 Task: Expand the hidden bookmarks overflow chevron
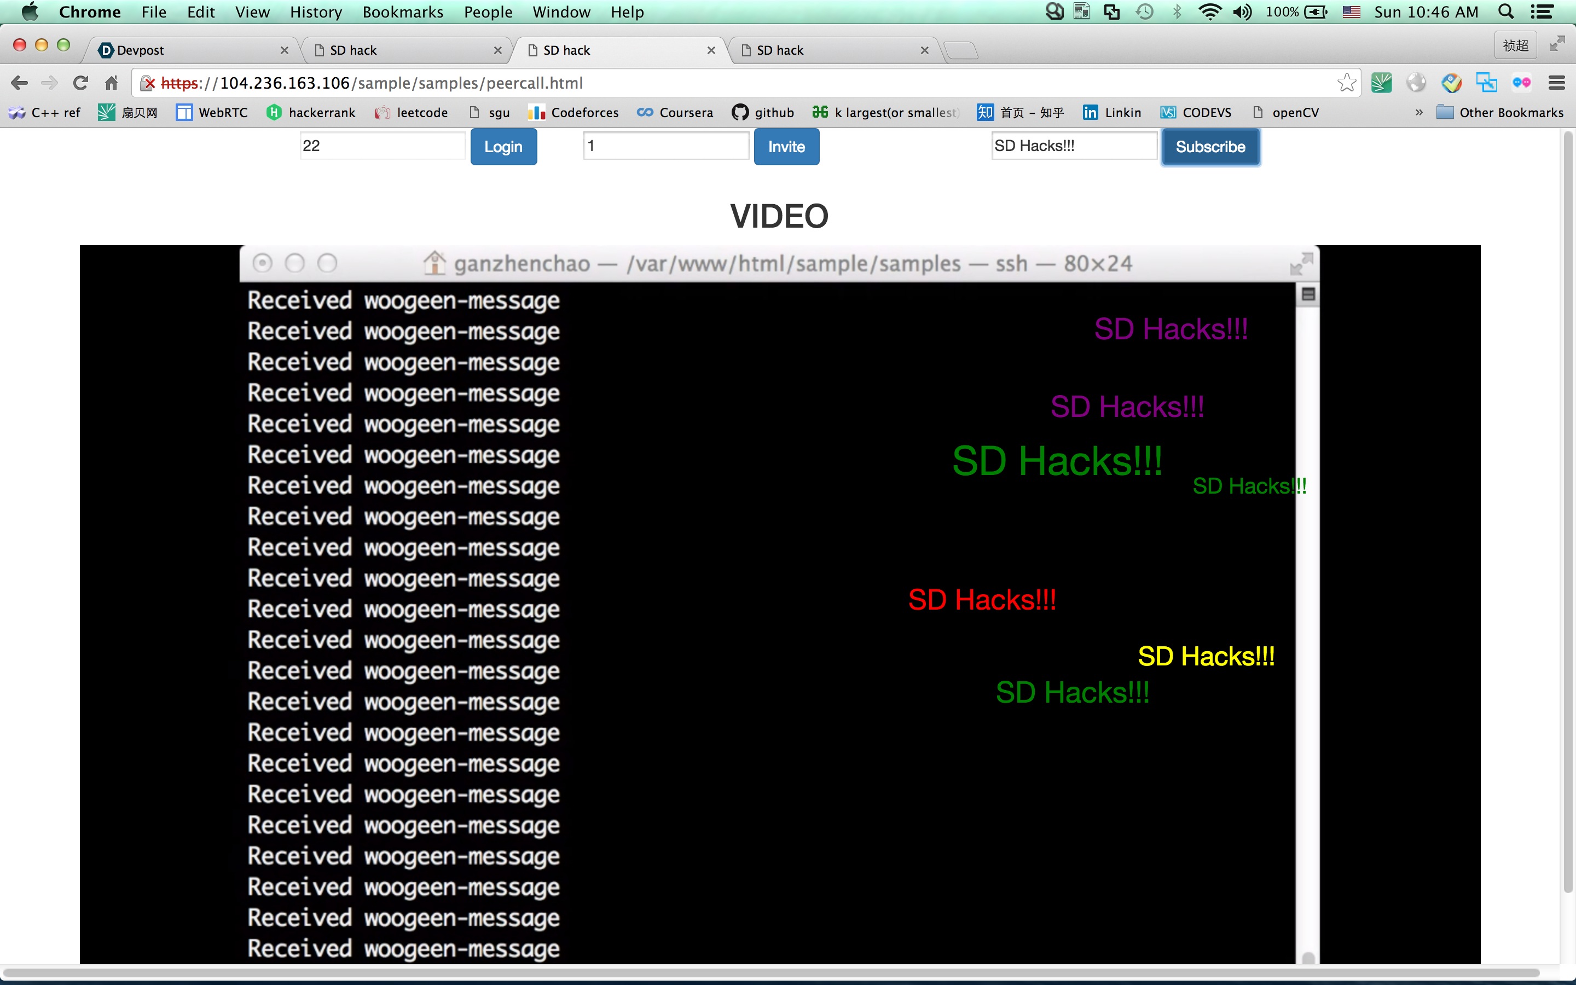[1419, 113]
